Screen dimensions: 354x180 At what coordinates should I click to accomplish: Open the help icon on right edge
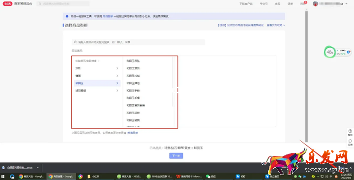coord(350,132)
